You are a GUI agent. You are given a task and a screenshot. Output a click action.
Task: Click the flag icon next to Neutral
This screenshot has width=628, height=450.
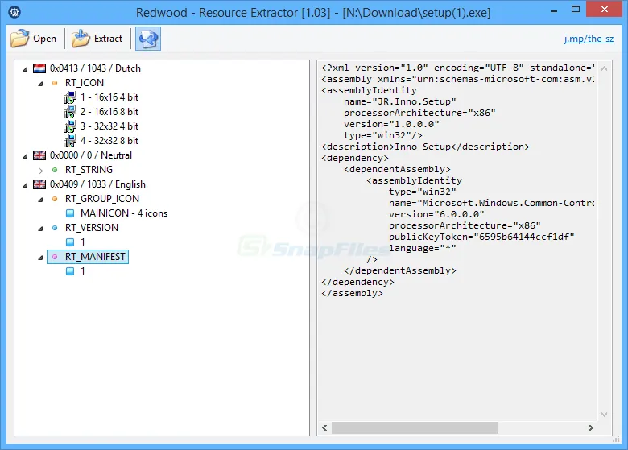[39, 155]
